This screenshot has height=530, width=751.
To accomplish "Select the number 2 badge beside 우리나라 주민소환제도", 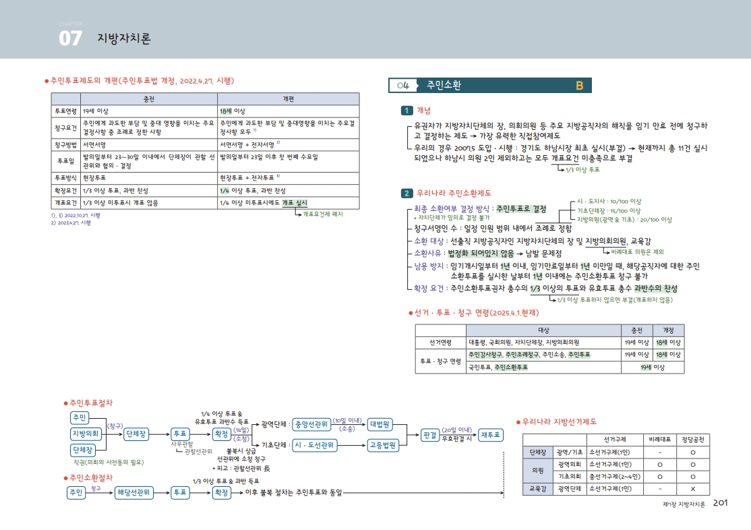I will click(x=407, y=194).
